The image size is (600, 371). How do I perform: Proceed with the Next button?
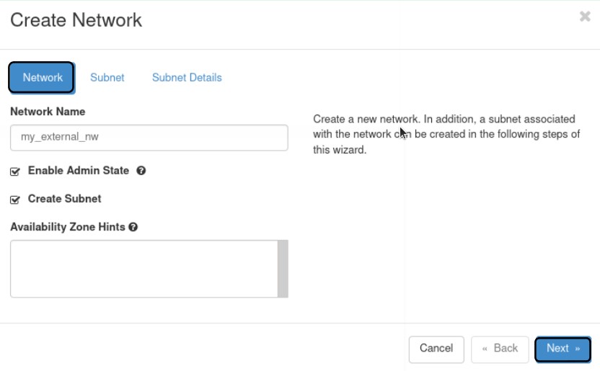click(x=562, y=349)
